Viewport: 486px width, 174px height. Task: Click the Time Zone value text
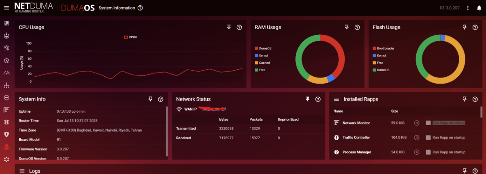coord(99,130)
